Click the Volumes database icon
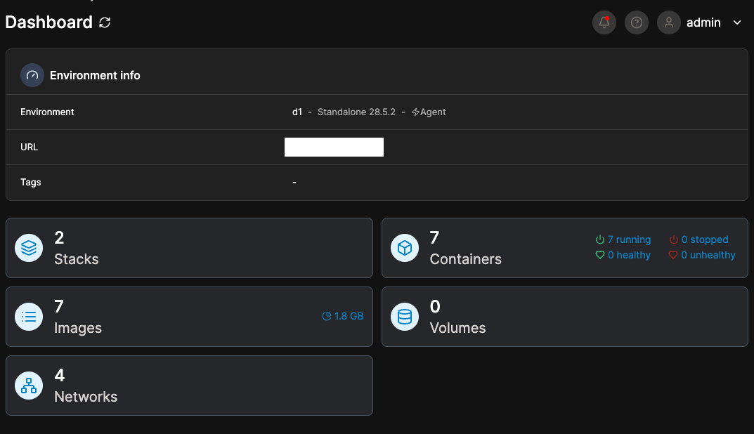 [405, 317]
